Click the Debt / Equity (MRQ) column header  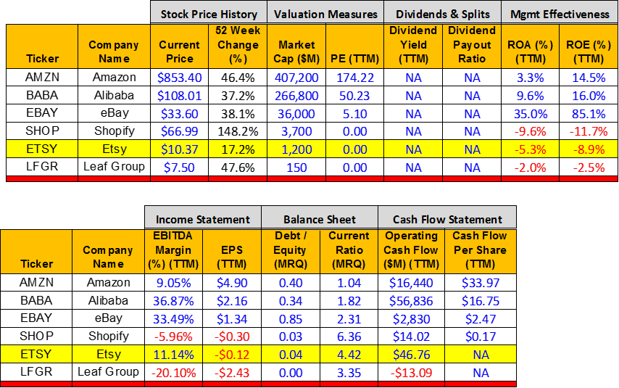click(x=291, y=250)
